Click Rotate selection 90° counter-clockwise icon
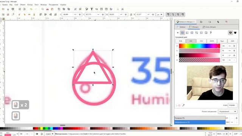Screen dimensions: 242x136 pyautogui.click(x=19, y=14)
